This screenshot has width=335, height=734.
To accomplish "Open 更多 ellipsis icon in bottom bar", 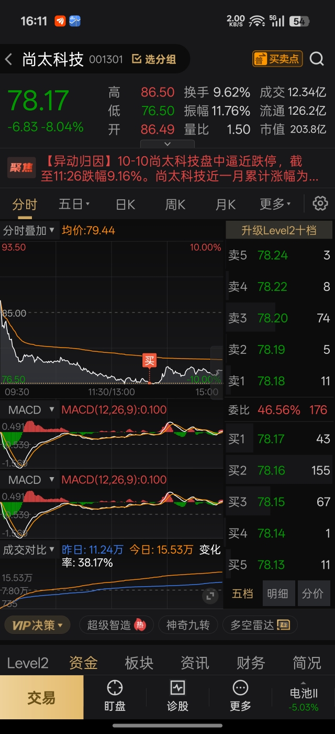I will tap(240, 687).
